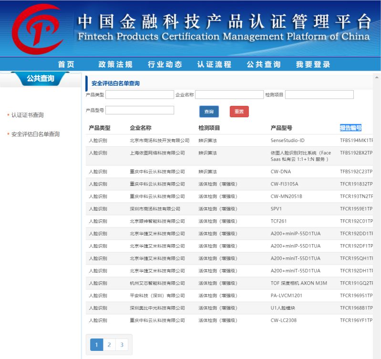Select report number TFCR1959E1TP

356,209
